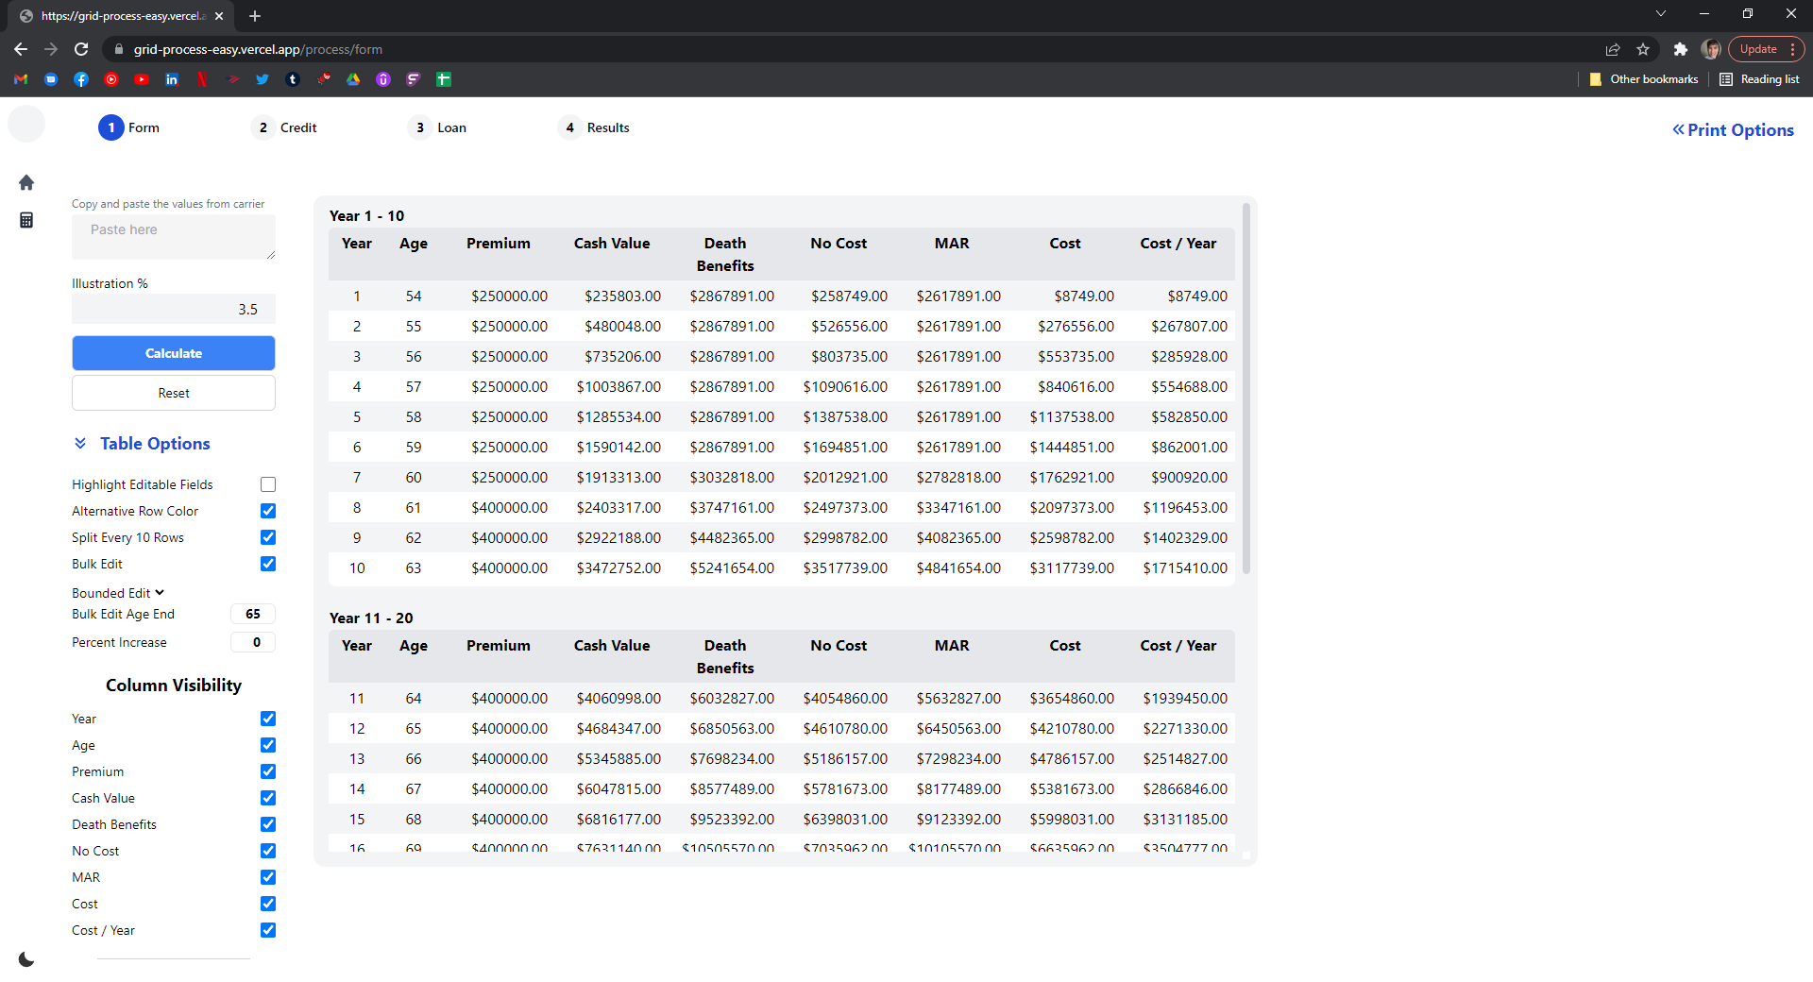Viewport: 1813px width, 982px height.
Task: Open the browser extensions puzzle icon
Action: [1680, 49]
